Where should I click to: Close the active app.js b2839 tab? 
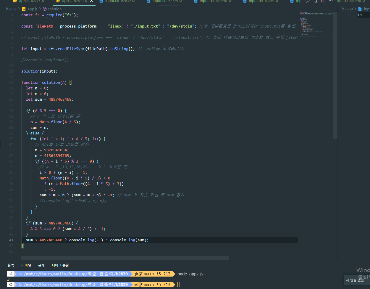(91, 1)
